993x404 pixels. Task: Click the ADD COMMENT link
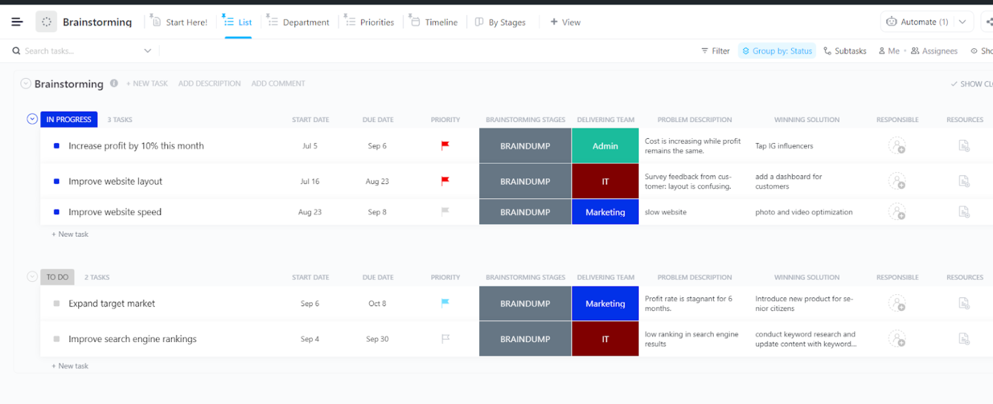[x=278, y=83]
